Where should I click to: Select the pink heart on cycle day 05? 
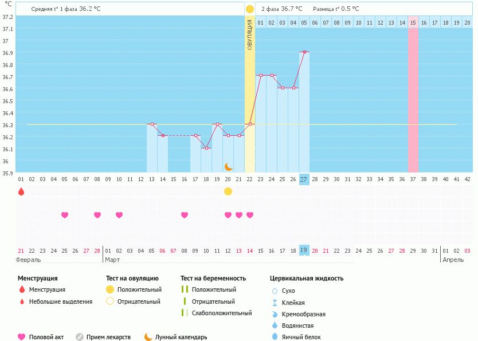pyautogui.click(x=65, y=215)
